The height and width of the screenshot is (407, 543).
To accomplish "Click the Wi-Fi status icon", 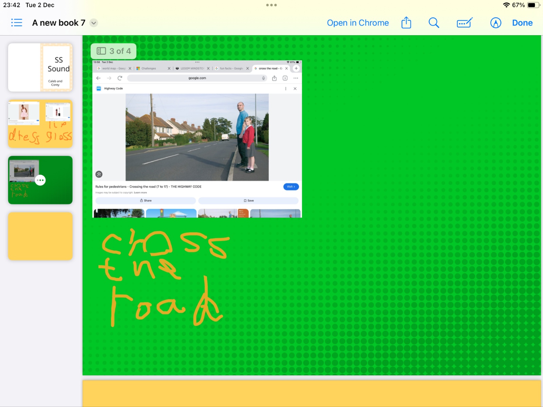I will click(506, 5).
